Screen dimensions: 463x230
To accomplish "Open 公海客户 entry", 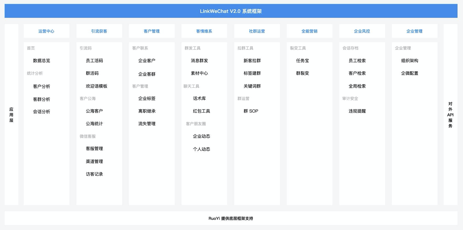I will click(x=94, y=111).
